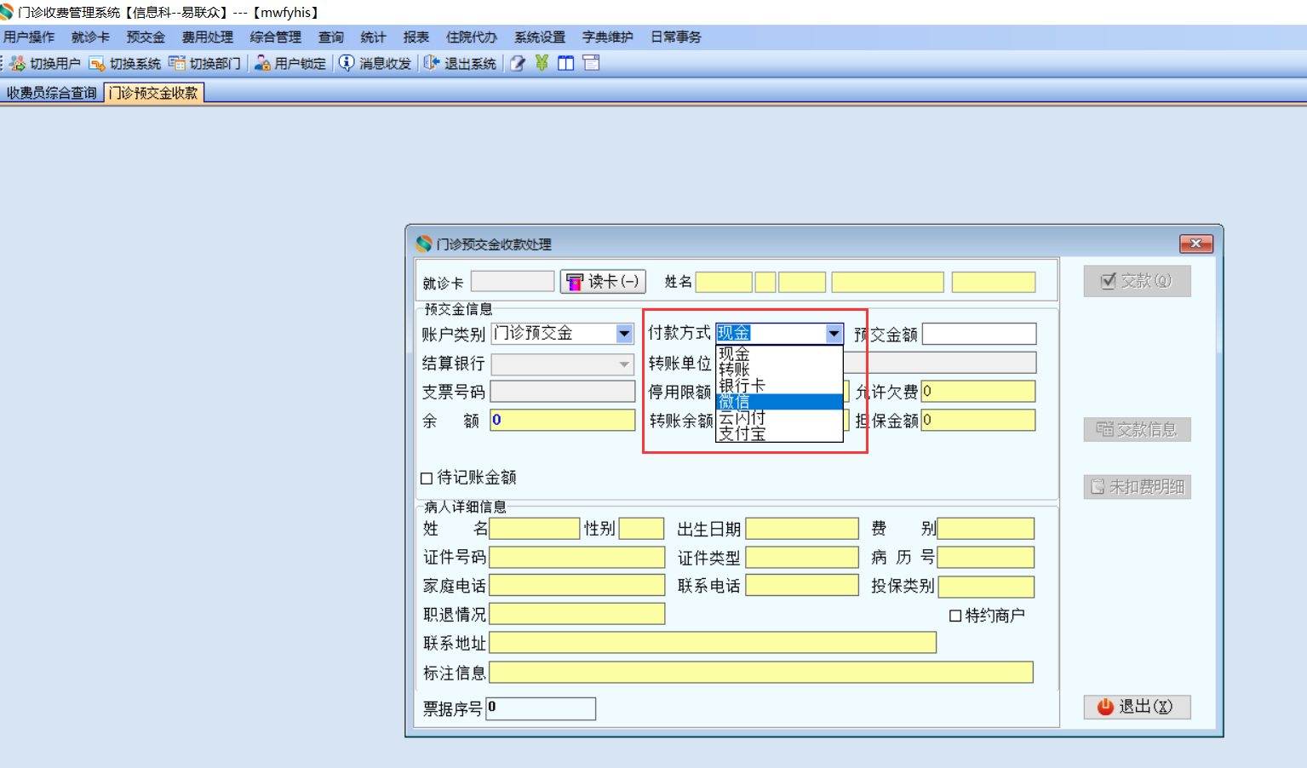Click the 预交金额 amount input field
1307x768 pixels.
pos(979,334)
